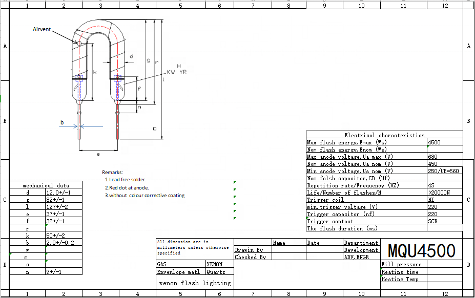475x298 pixels.
Task: Select the 'Quartz' material cell
Action: (x=220, y=272)
